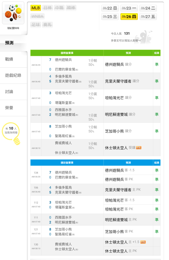
Task: Open the 討論 sidebar section
Action: pos(13,92)
